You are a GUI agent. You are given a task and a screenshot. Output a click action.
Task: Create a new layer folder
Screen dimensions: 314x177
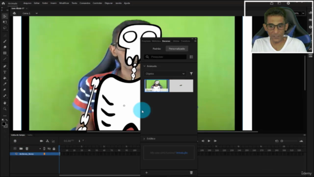[21, 148]
